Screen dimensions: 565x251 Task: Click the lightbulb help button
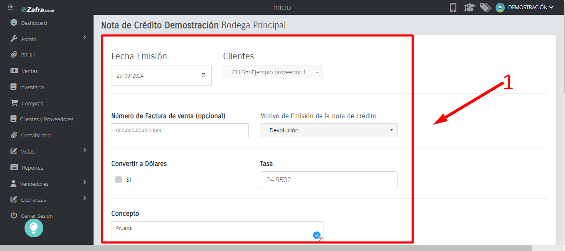34,228
